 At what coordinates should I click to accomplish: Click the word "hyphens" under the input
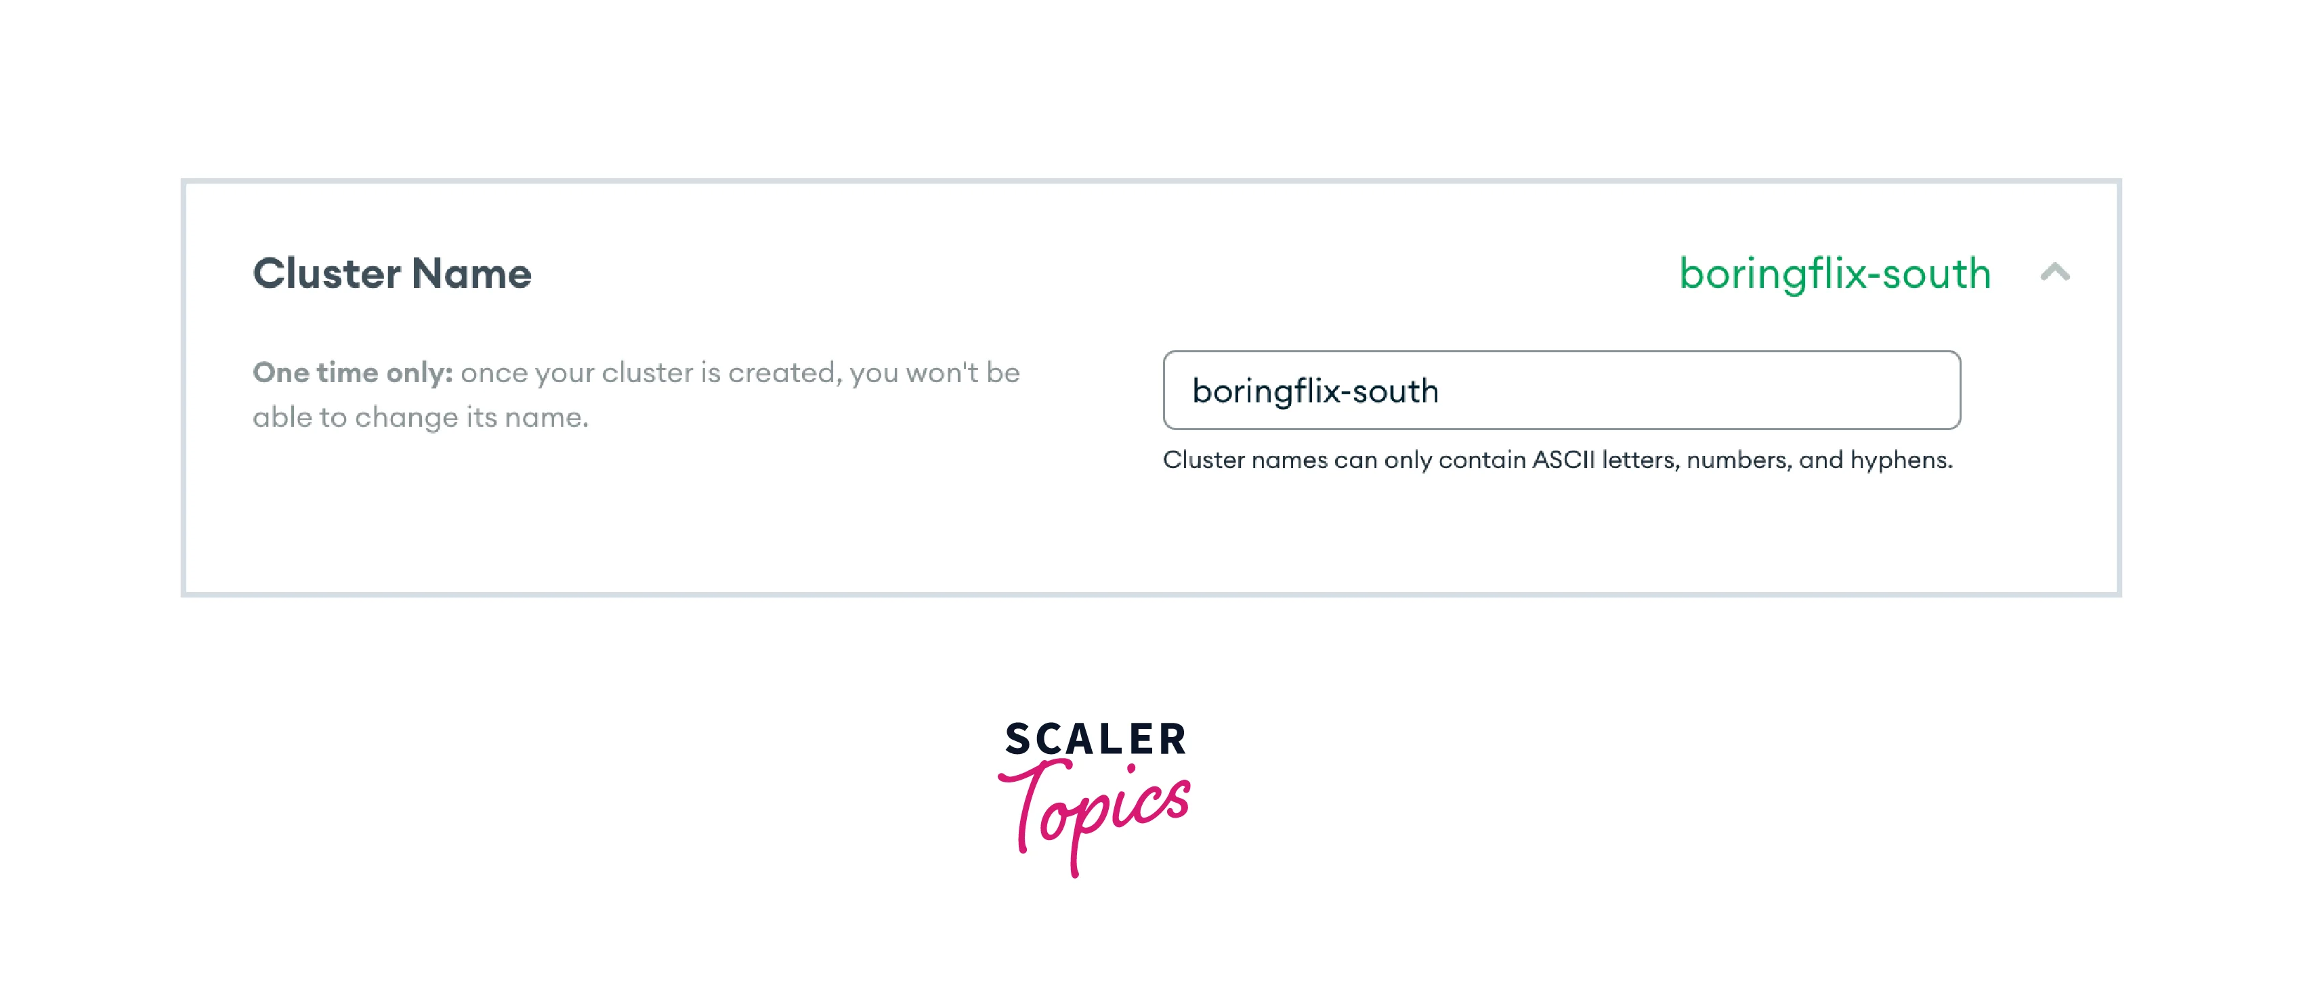coord(1899,460)
